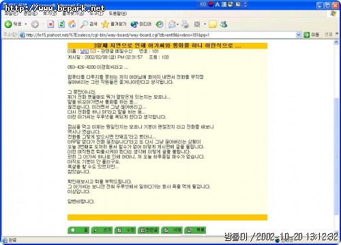Screen dimensions: 341x245
Task: Go to the Home page icon
Action: [72, 24]
